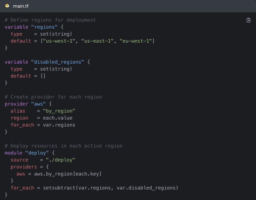
Task: Click the "by_region" alias value
Action: [59, 111]
